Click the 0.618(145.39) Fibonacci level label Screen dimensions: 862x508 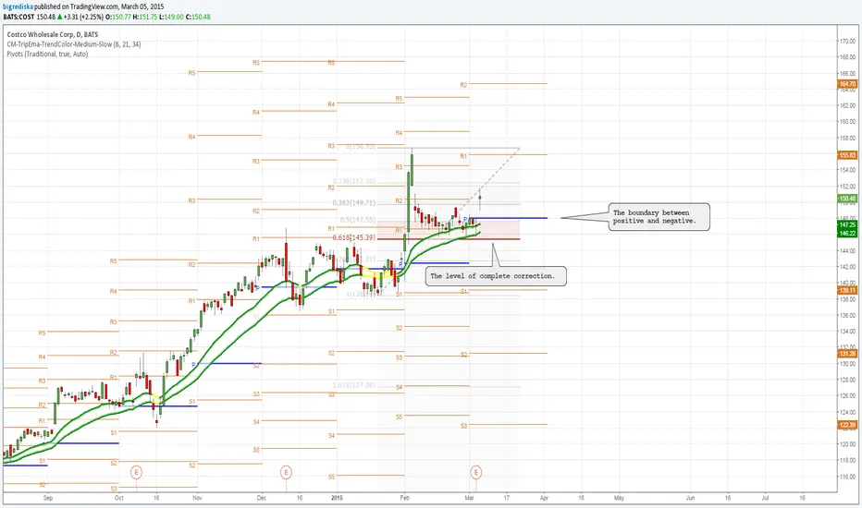click(354, 237)
